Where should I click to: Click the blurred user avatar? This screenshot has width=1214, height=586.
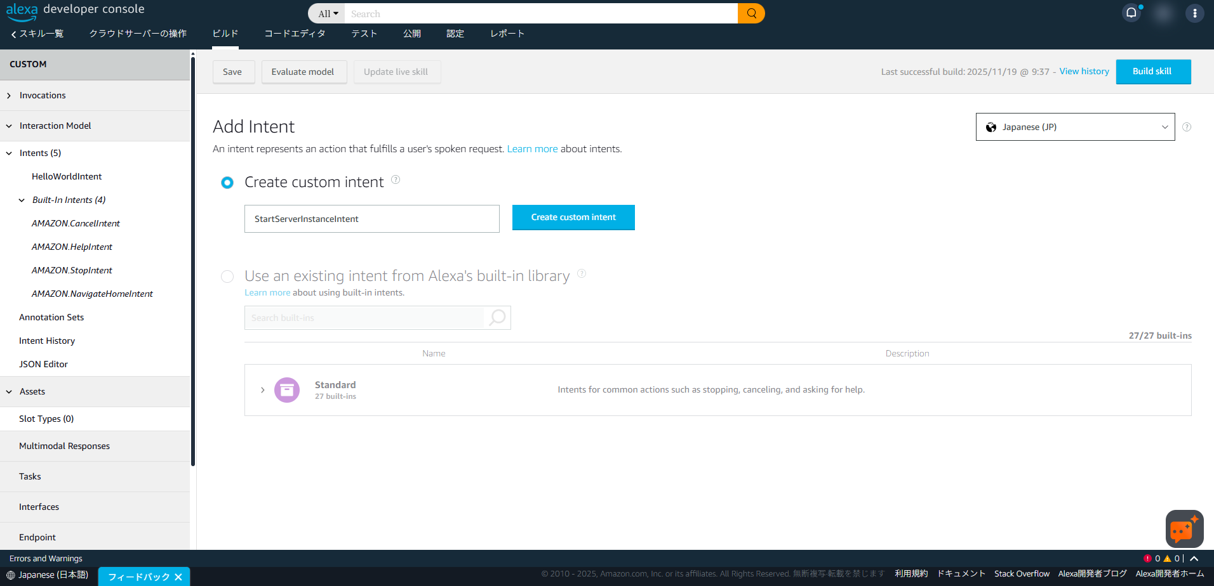pos(1163,13)
